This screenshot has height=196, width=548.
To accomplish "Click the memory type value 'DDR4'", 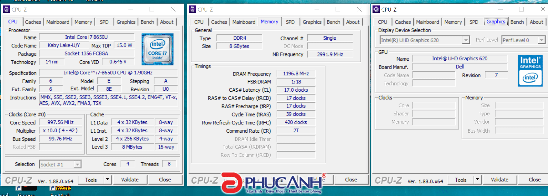I will [240, 38].
